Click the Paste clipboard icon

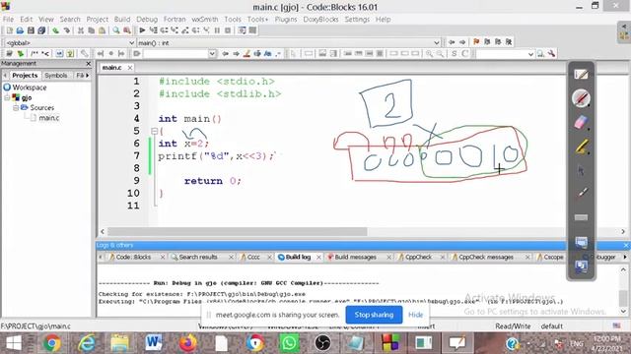click(x=103, y=30)
